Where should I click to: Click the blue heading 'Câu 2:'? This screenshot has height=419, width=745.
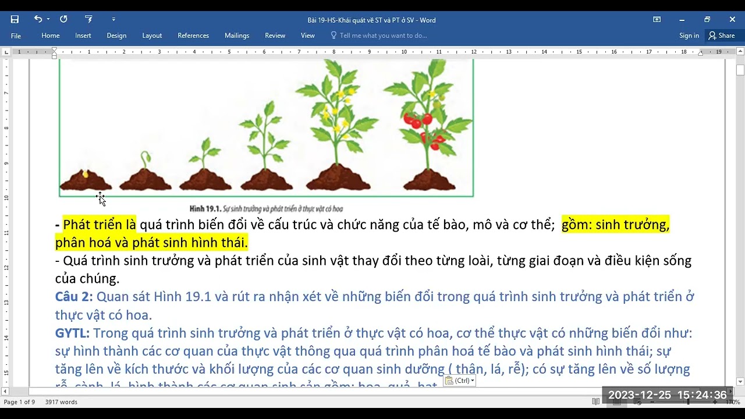click(74, 297)
